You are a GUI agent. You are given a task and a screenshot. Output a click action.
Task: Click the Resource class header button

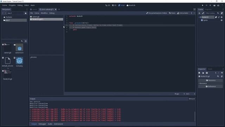pos(211,80)
